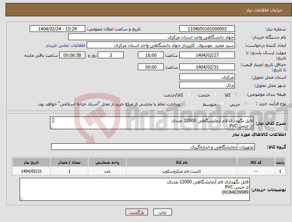This screenshot has height=222, width=292.
Task: Click the remaining time field 00:06:58
Action: (x=72, y=55)
